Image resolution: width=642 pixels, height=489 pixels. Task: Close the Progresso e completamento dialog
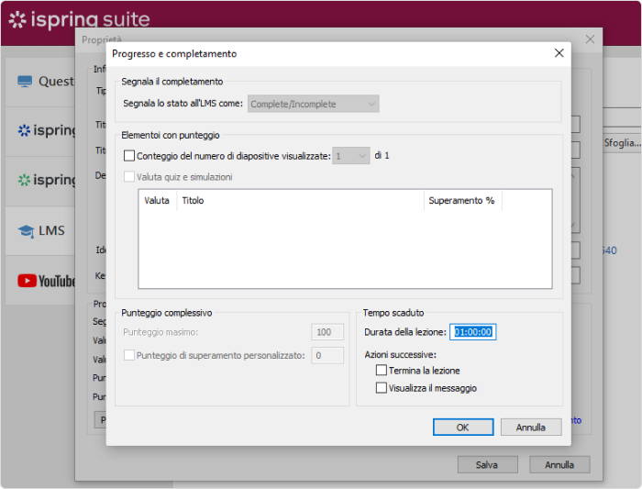(559, 53)
